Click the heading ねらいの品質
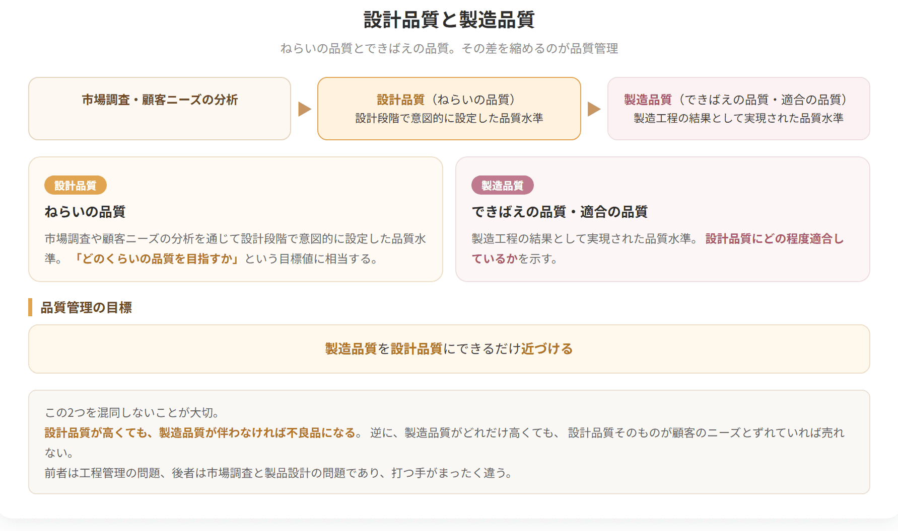 pos(85,212)
